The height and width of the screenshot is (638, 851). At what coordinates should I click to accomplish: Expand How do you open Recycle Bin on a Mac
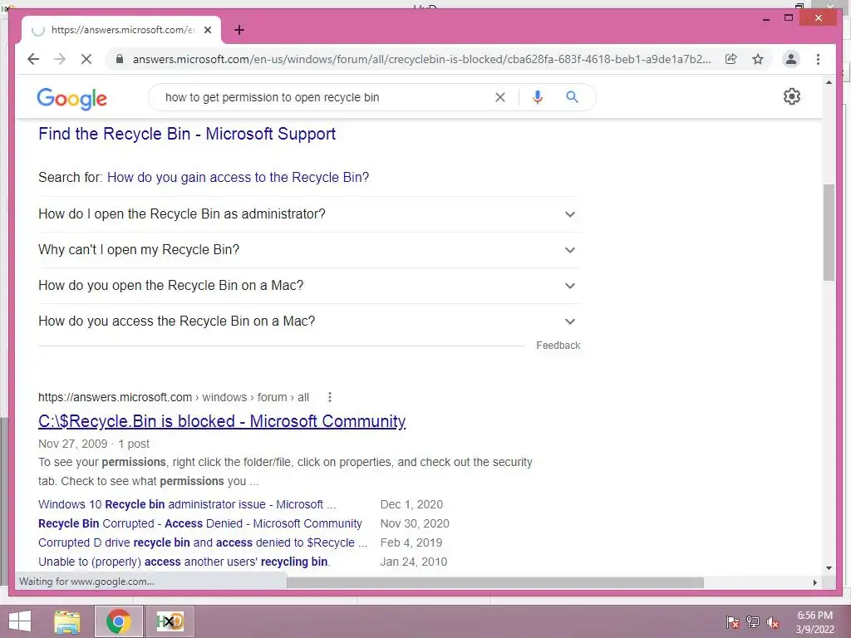point(308,286)
